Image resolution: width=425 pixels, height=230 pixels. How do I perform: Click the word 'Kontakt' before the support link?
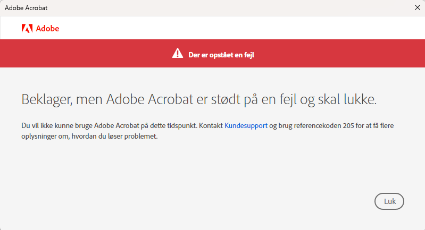click(211, 126)
